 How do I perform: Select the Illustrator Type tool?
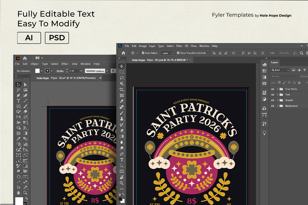(18, 101)
